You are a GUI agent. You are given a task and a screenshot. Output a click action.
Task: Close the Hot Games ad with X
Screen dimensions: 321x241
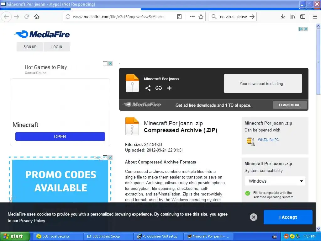coord(110,63)
